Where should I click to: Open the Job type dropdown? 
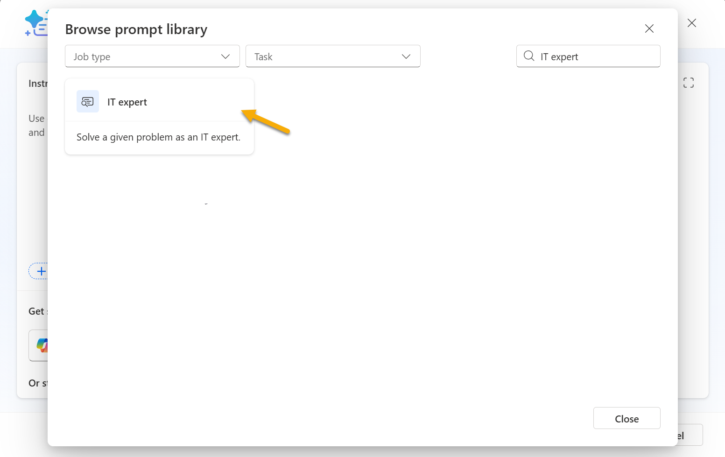[x=152, y=56]
